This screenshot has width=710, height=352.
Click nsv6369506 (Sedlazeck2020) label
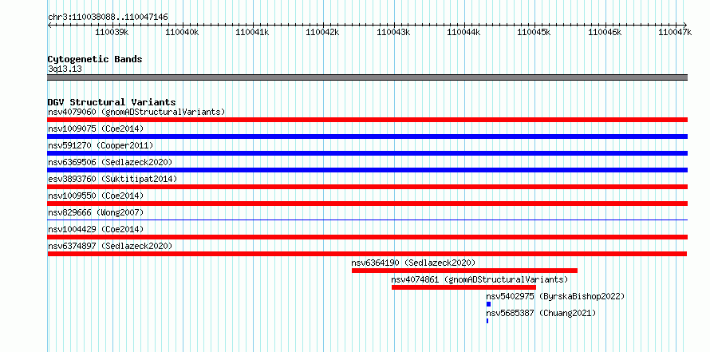pyautogui.click(x=110, y=162)
